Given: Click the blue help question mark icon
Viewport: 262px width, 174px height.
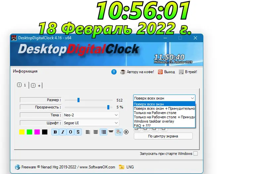Looking at the screenshot, I should [x=114, y=72].
